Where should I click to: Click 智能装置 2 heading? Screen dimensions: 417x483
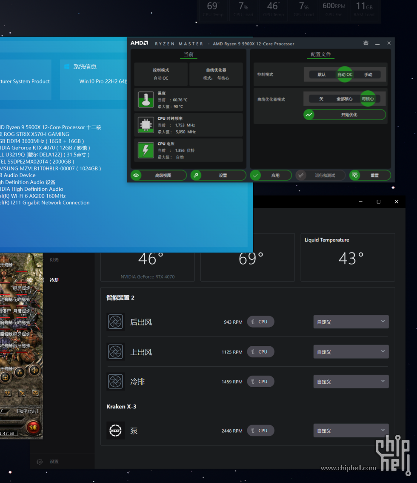pos(120,298)
